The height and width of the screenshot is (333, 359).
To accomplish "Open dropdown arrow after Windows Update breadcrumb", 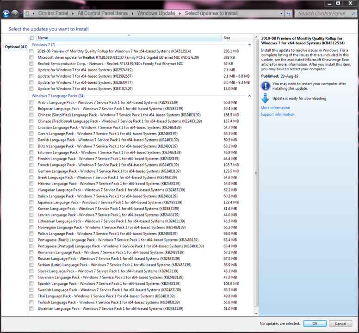I will pos(180,13).
